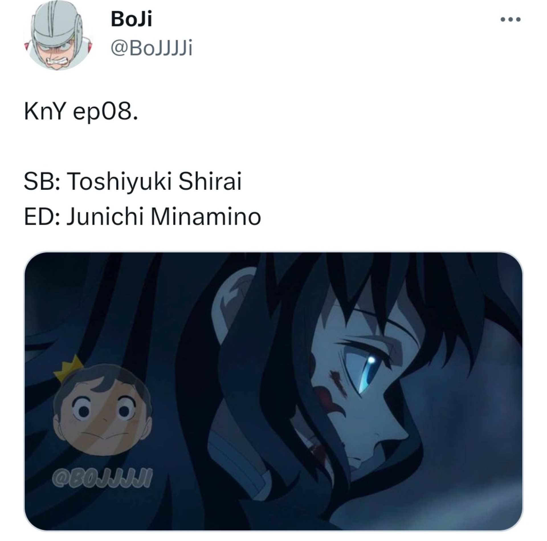This screenshot has height=541, width=547.
Task: Click the word Minamino in tweet
Action: point(206,217)
